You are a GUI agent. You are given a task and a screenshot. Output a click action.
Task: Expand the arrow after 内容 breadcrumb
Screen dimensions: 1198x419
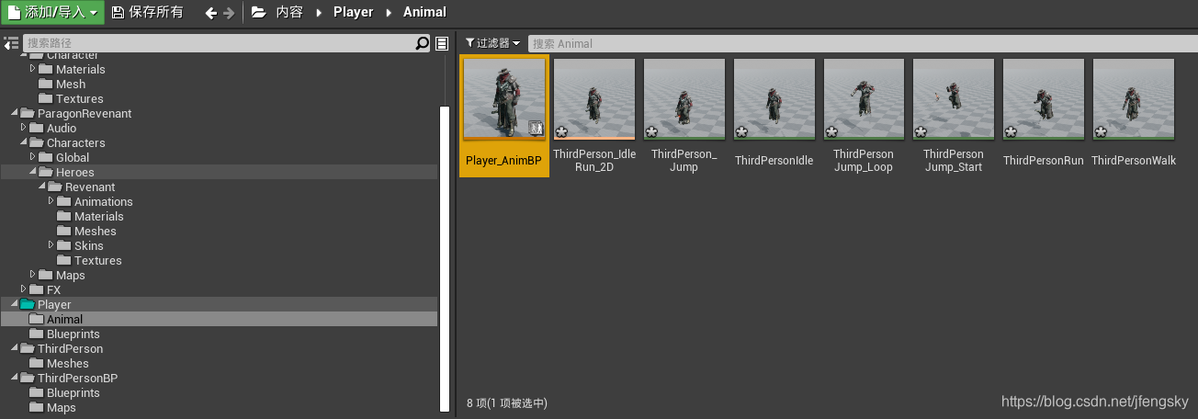pyautogui.click(x=319, y=13)
